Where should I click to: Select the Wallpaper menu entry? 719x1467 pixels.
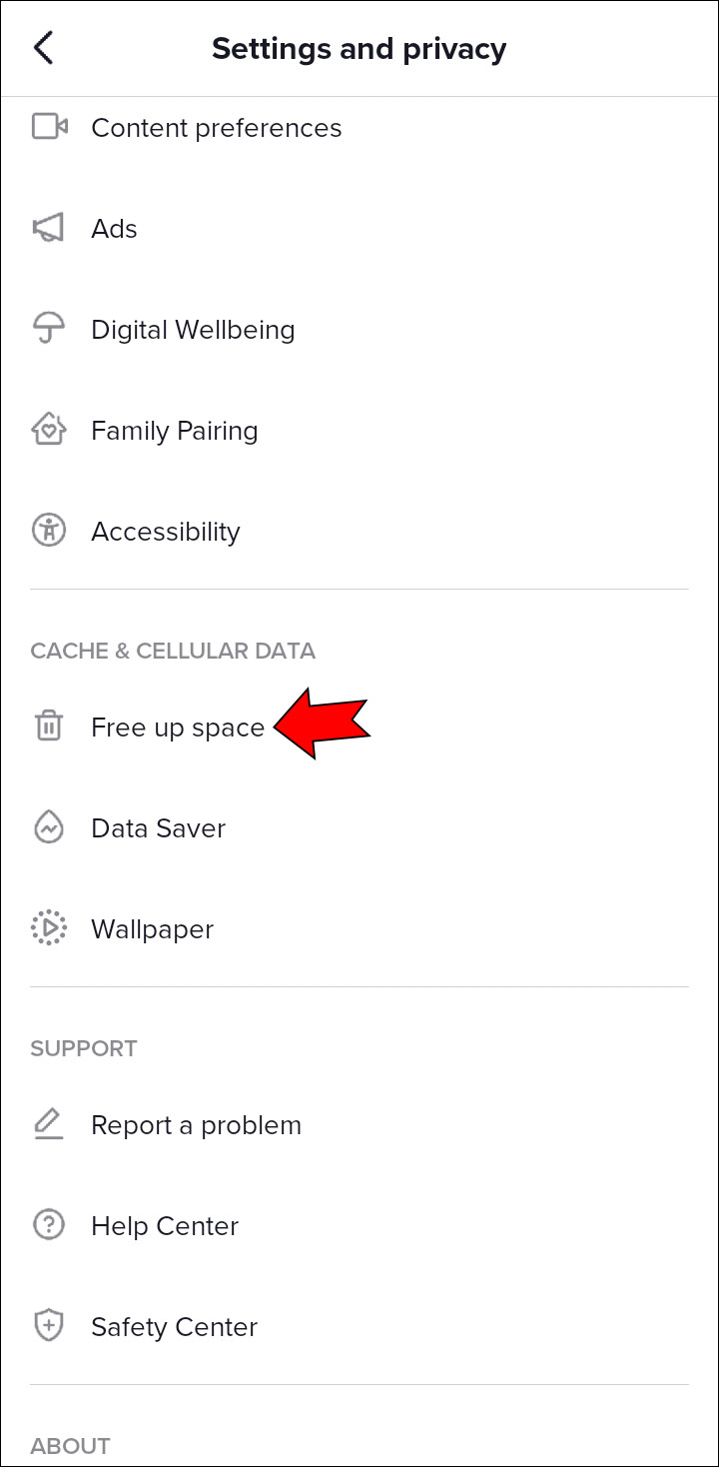pyautogui.click(x=152, y=929)
